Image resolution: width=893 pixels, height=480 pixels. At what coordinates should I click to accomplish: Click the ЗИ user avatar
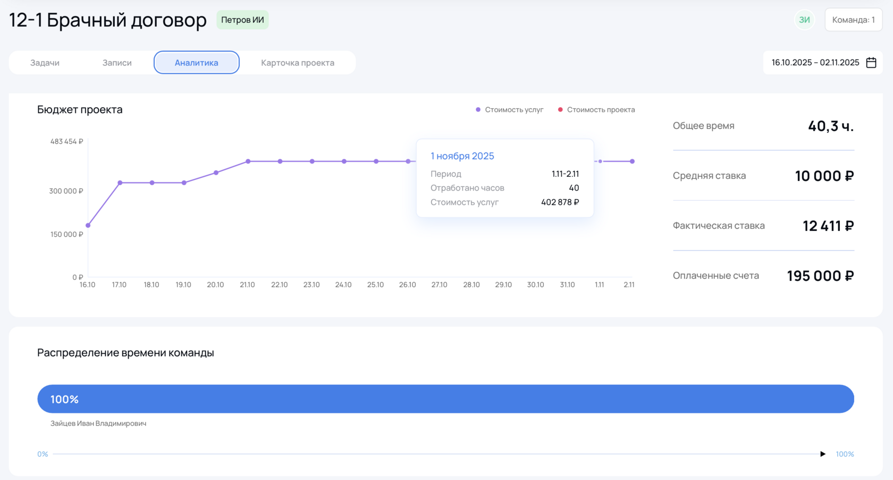804,20
